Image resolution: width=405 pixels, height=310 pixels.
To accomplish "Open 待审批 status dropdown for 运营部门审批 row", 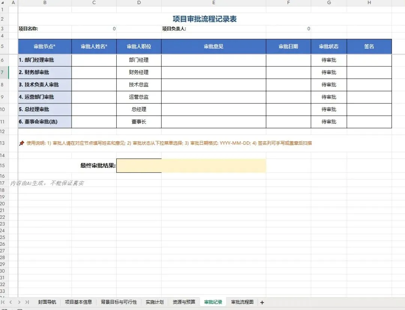I will (x=329, y=97).
